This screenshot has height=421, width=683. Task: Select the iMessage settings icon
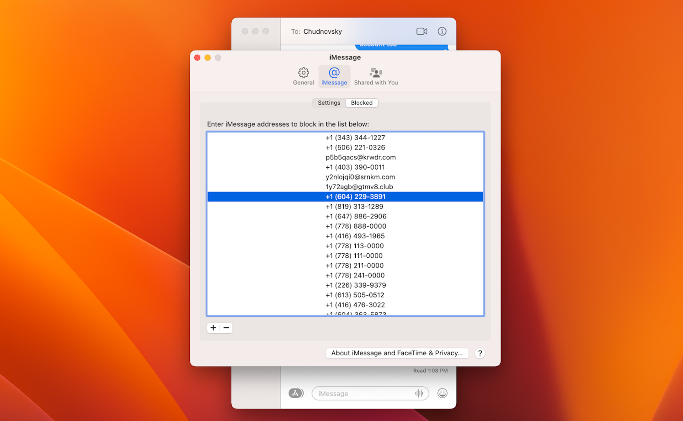click(x=334, y=76)
